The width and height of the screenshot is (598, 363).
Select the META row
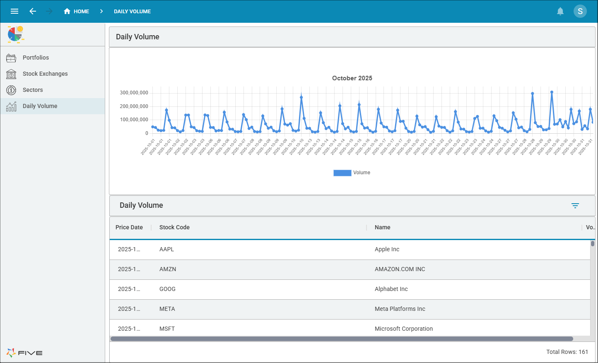click(x=350, y=309)
